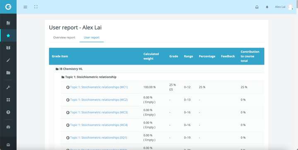
Task: Open notifications bell in top bar
Action: [x=257, y=7]
